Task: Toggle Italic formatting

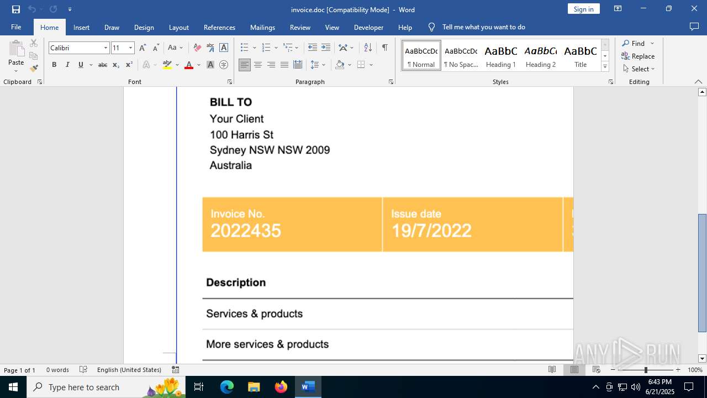Action: click(x=67, y=65)
